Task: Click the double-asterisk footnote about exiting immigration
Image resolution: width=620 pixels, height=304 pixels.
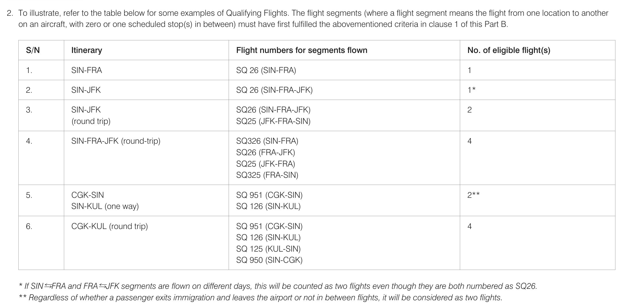Action: [260, 298]
